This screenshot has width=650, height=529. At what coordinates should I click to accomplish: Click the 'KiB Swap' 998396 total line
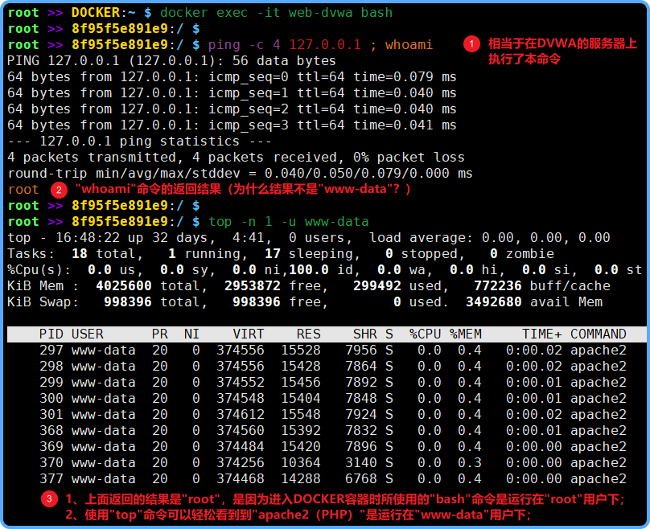pyautogui.click(x=305, y=302)
